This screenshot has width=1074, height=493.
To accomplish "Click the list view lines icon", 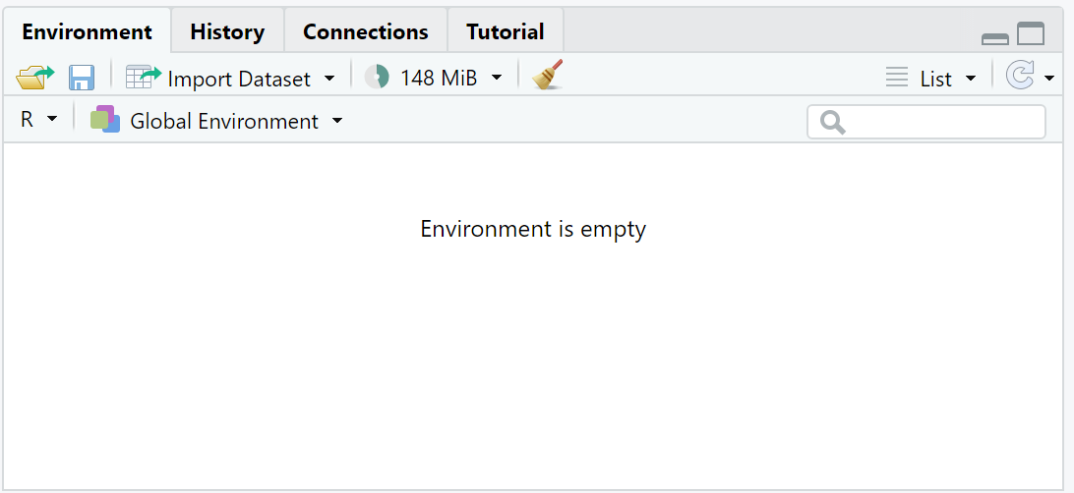I will (896, 78).
